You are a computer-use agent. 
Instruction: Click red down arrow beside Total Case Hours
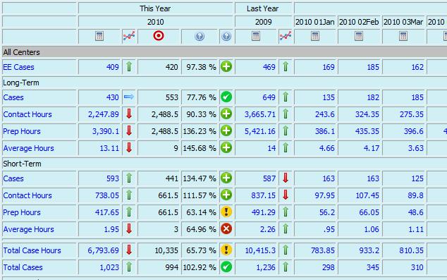click(129, 250)
